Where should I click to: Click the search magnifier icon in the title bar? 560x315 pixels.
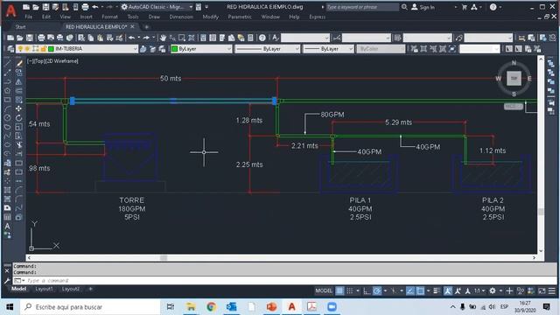tap(404, 7)
